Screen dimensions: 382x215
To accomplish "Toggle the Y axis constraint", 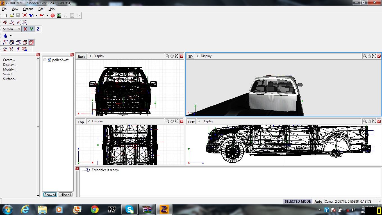I will 31,29.
